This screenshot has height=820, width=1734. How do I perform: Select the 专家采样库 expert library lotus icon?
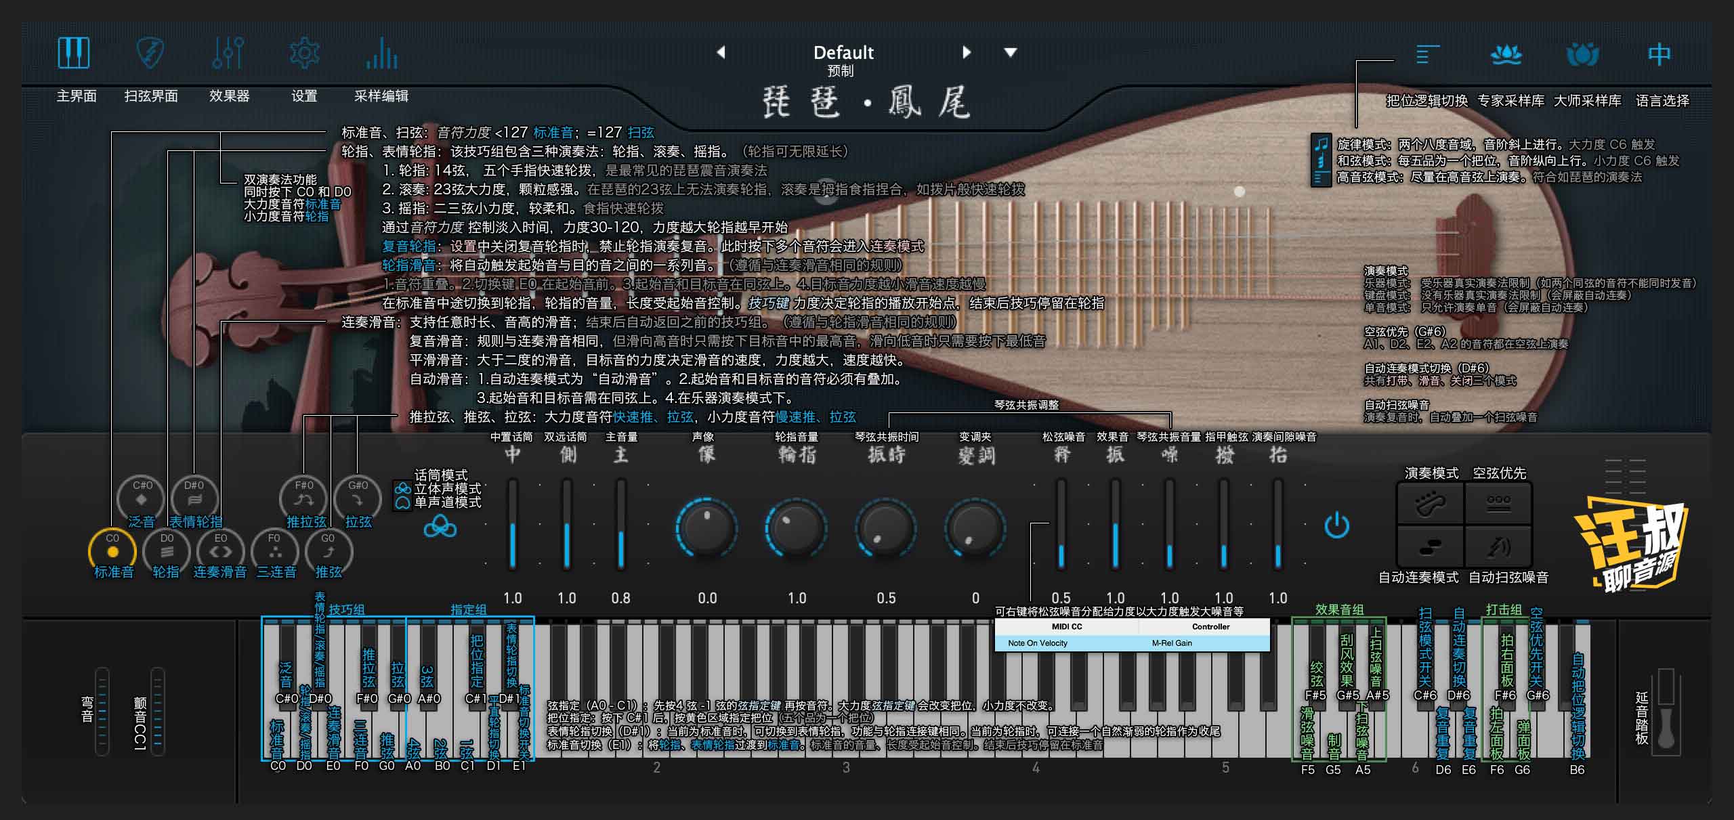click(1506, 54)
